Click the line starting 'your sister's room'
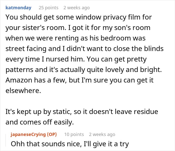The height and width of the screenshot is (151, 175). point(78,28)
